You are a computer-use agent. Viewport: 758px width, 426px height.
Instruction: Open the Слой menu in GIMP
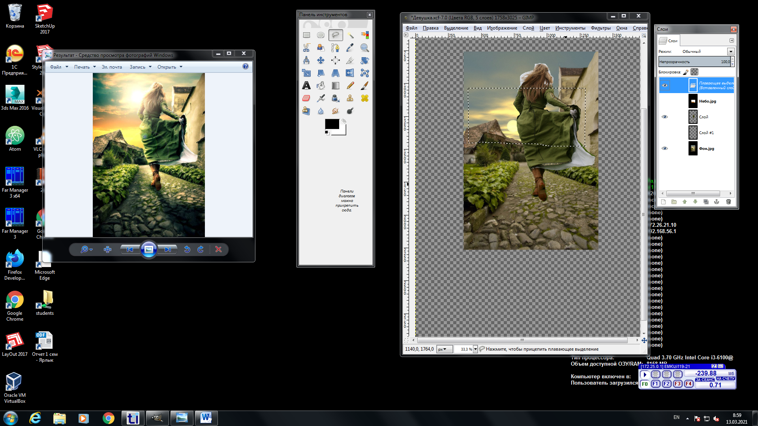click(528, 28)
